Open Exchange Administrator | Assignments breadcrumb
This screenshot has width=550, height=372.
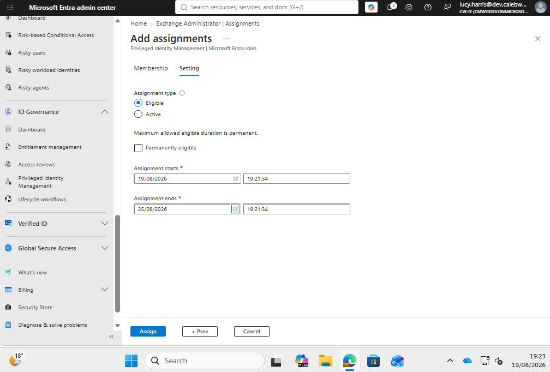208,23
